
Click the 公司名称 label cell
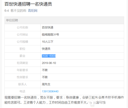click(22, 27)
